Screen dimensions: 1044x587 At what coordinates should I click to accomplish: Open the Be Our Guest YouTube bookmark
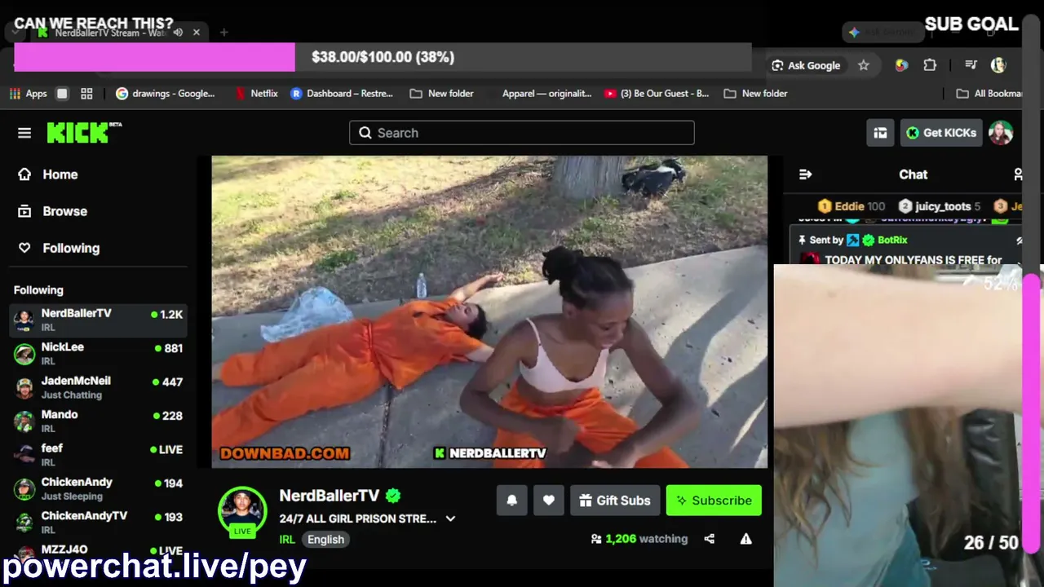coord(657,94)
